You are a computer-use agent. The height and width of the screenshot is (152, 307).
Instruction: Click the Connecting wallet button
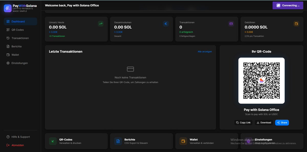288,5
